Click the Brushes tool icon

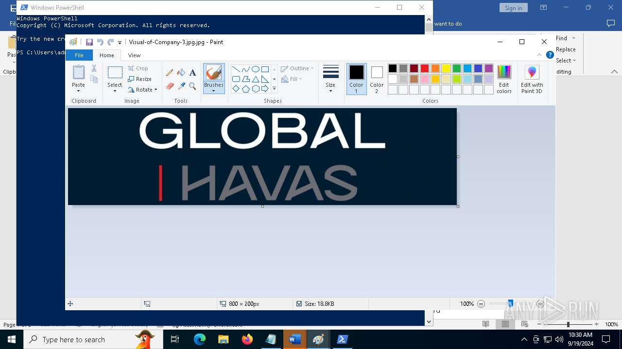tap(214, 73)
